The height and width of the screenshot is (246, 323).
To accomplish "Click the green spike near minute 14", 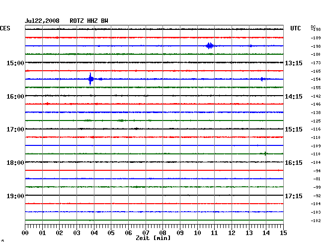I will pyautogui.click(x=265, y=153).
